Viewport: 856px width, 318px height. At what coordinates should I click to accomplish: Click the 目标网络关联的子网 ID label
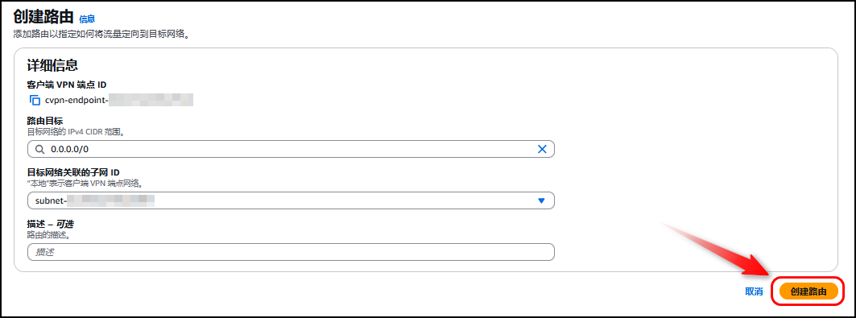[x=73, y=173]
